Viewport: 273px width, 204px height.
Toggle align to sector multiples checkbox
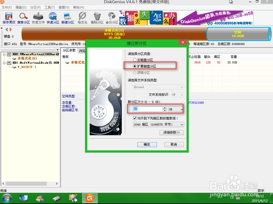click(x=135, y=118)
